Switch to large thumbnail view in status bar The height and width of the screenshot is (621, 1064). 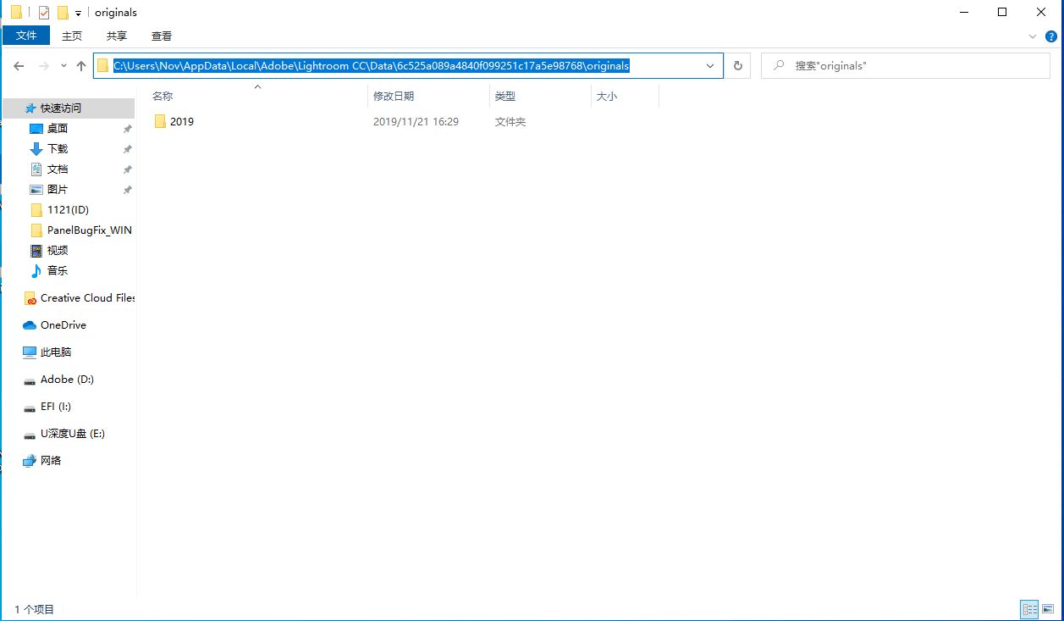point(1048,609)
